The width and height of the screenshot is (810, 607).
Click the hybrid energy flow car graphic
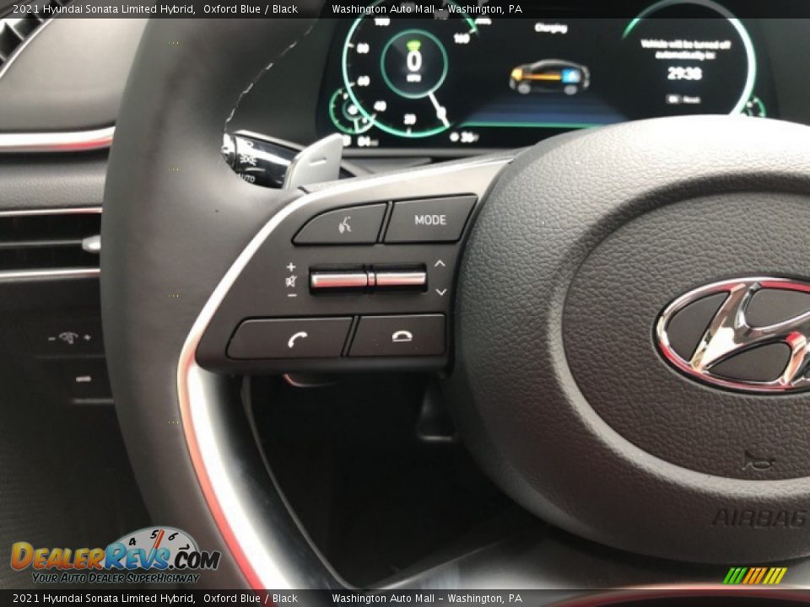pos(549,78)
